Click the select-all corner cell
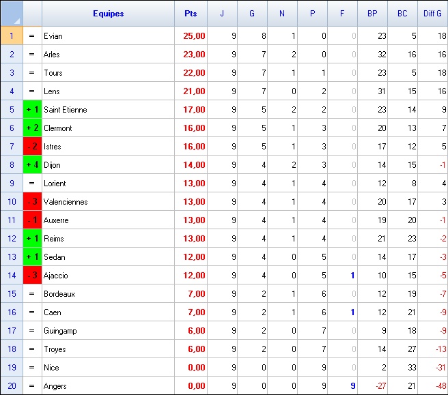The height and width of the screenshot is (395, 448). (x=12, y=14)
